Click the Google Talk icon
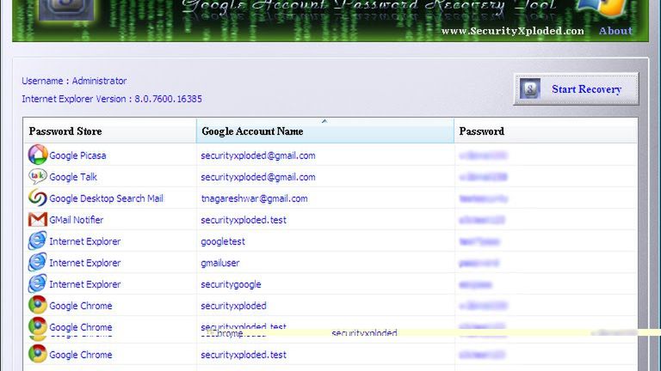 point(38,176)
